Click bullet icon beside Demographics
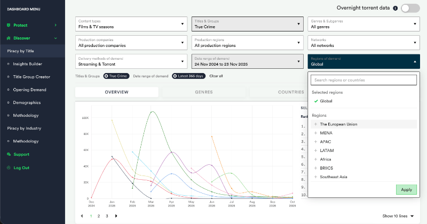Viewport: 427px width, 224px height. point(8,102)
